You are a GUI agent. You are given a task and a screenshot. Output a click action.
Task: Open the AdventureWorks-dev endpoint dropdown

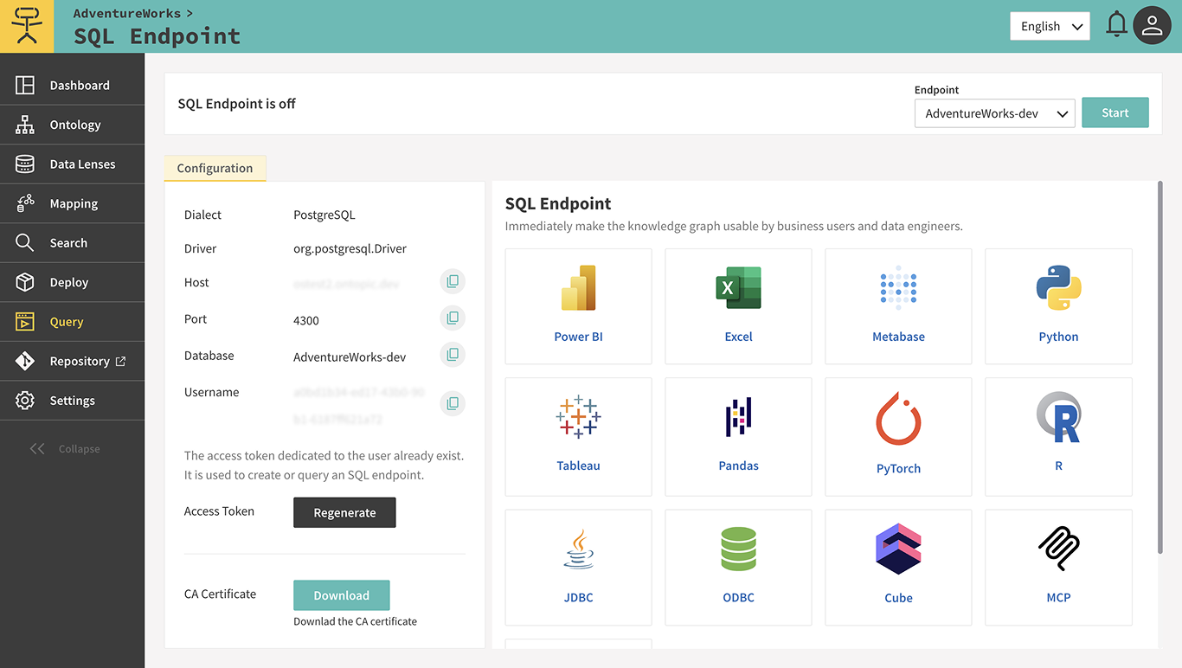[995, 113]
